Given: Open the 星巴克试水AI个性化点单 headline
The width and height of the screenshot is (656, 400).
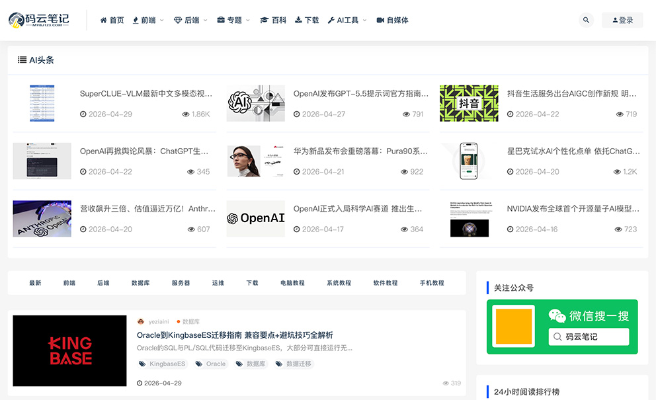Looking at the screenshot, I should pos(573,151).
